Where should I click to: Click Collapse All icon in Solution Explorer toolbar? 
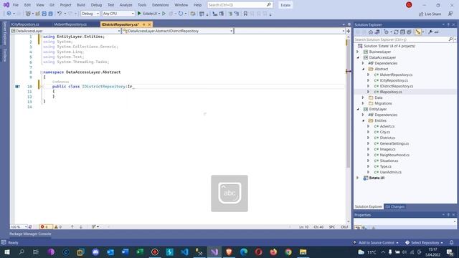click(x=402, y=32)
